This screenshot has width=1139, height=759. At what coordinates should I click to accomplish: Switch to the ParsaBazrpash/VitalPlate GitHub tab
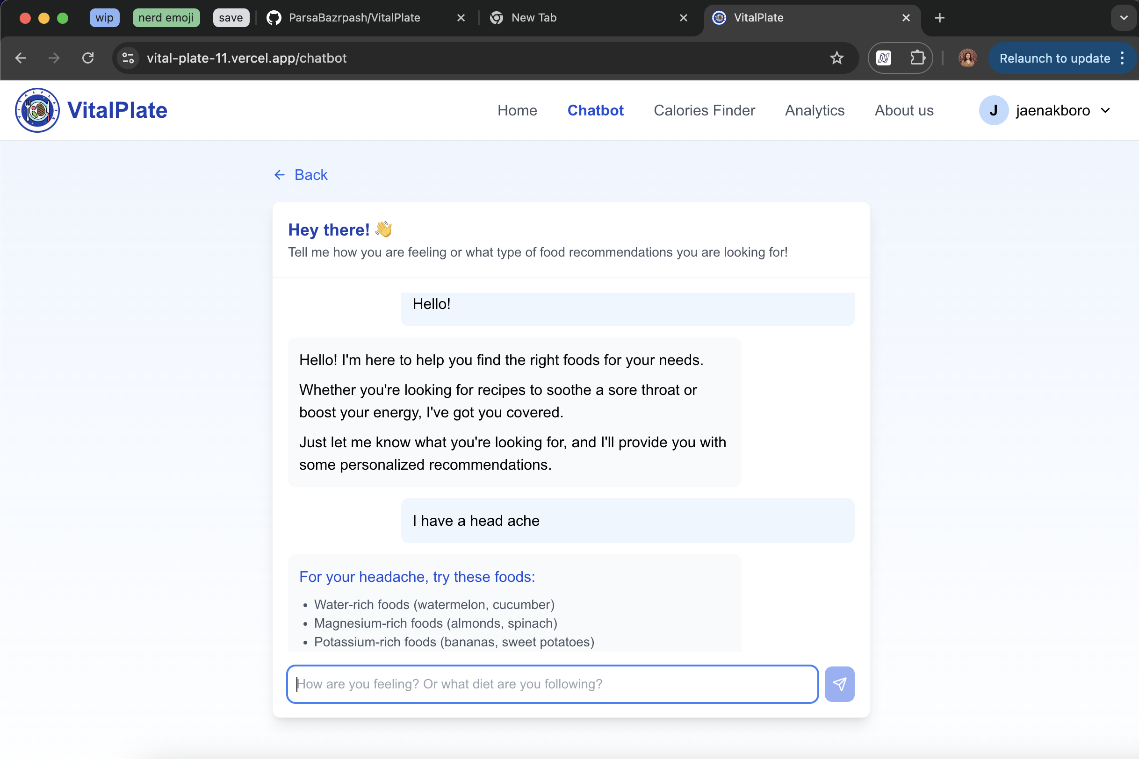coord(354,18)
